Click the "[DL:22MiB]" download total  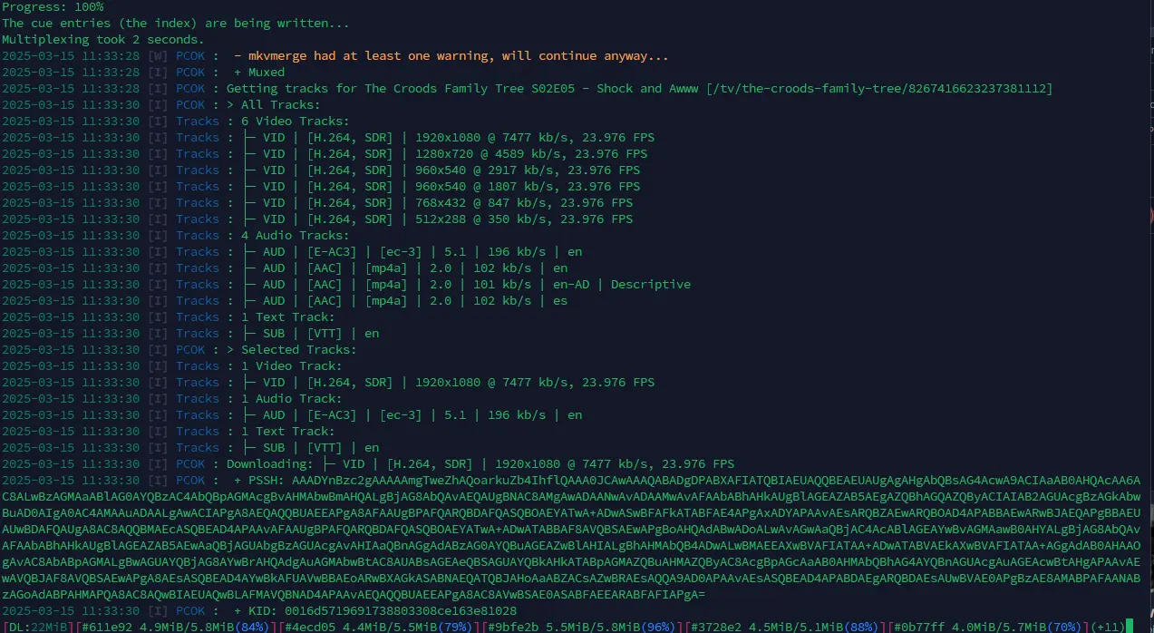(38, 627)
